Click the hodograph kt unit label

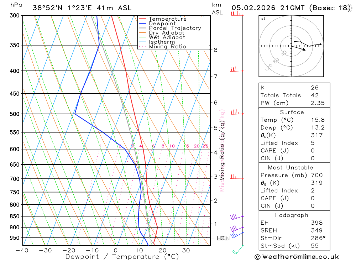click(263, 19)
